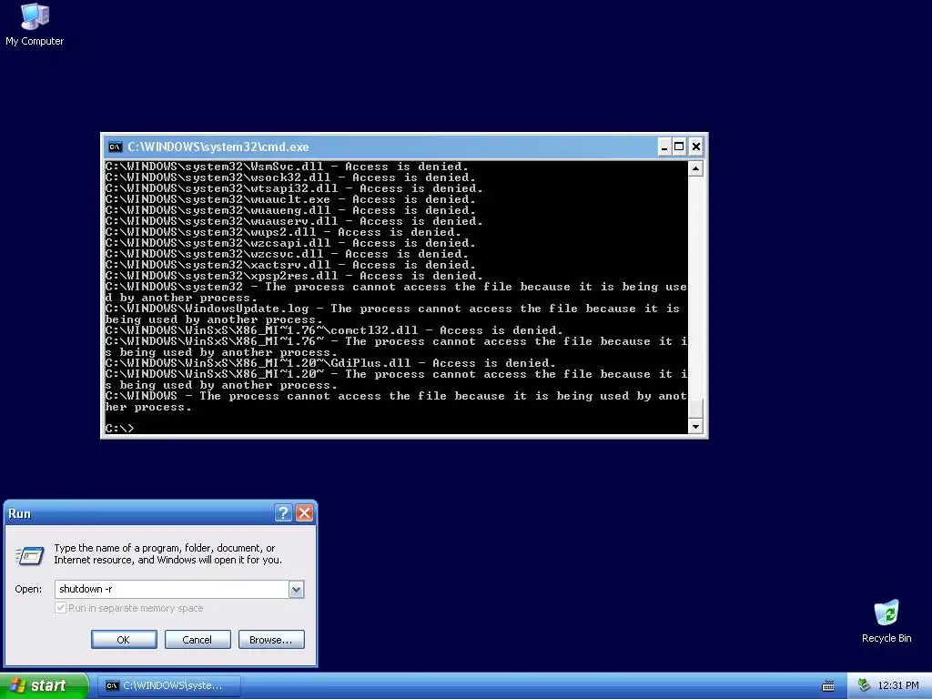Open the My Computer desktop icon
The height and width of the screenshot is (699, 932).
click(x=35, y=25)
